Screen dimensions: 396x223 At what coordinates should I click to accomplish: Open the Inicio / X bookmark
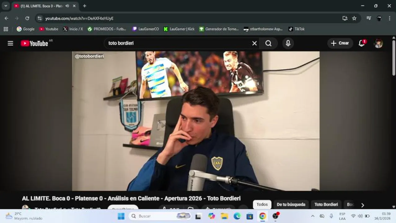tap(73, 29)
